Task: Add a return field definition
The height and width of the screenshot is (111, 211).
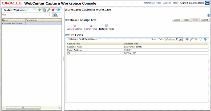Action: (187, 39)
